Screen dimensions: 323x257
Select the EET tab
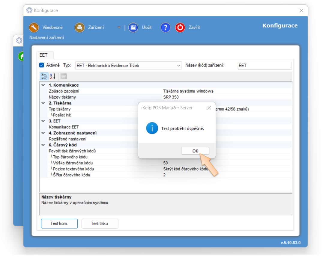coord(43,55)
